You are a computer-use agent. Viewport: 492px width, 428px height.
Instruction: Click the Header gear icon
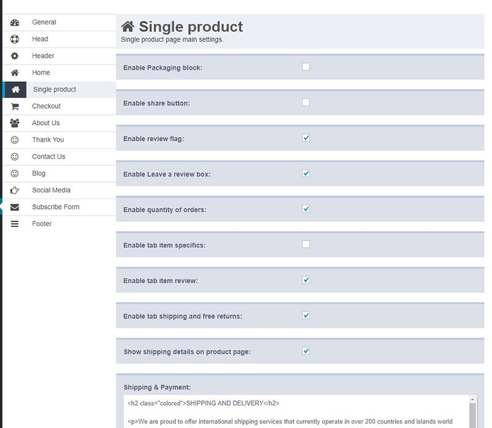coord(15,56)
